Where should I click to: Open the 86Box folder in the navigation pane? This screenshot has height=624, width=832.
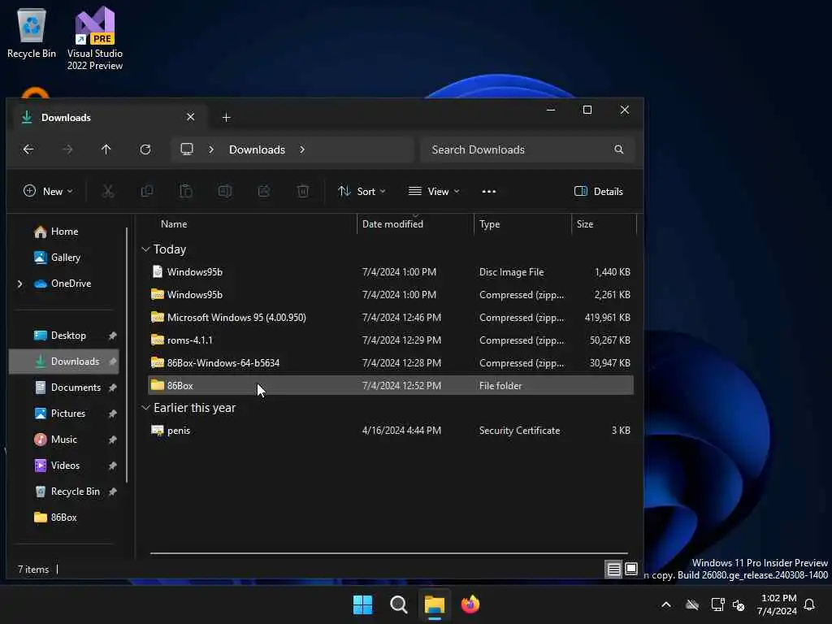(63, 518)
